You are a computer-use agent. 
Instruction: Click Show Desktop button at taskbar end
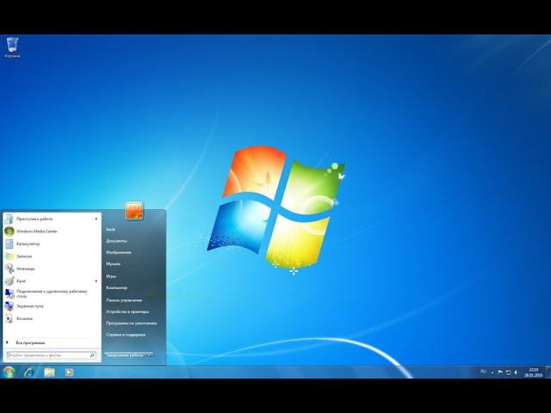(x=548, y=372)
